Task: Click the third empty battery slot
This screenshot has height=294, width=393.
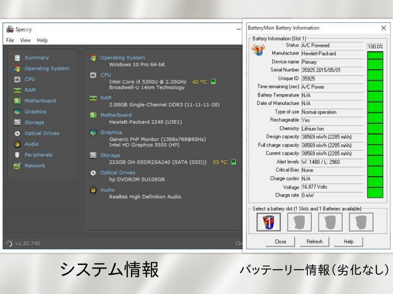Action: pos(330,222)
